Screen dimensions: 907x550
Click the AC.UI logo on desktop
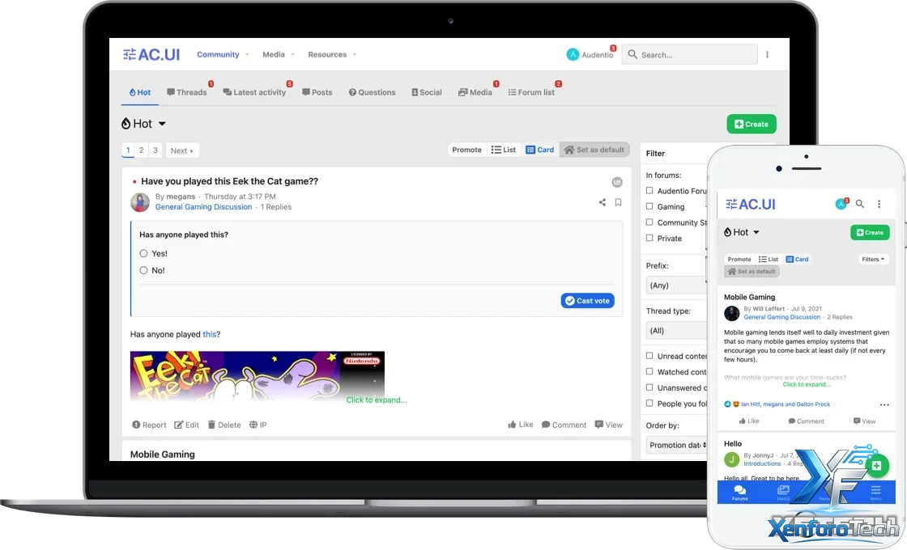151,55
